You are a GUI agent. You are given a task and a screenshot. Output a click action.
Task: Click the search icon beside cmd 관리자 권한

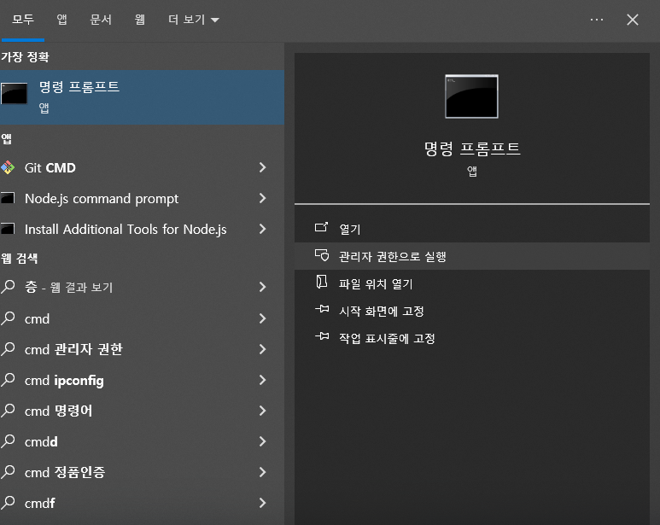[8, 349]
